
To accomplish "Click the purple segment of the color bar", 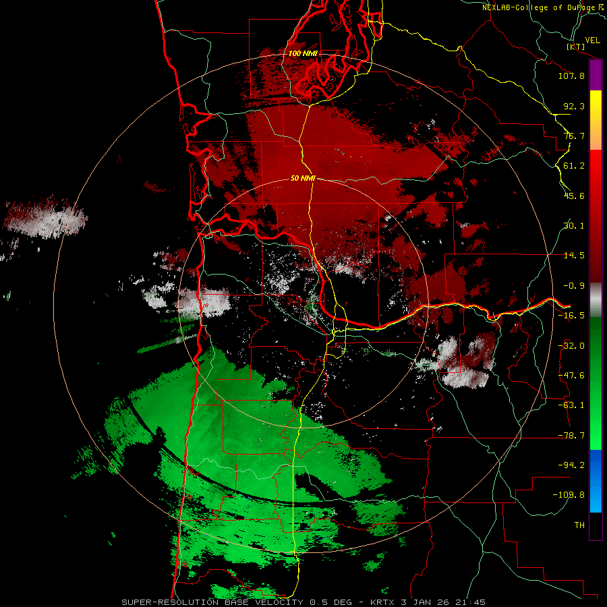I will click(596, 76).
